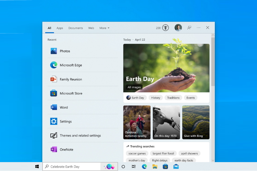Click the scrollbar down arrow
The image size is (257, 171).
click(x=213, y=160)
